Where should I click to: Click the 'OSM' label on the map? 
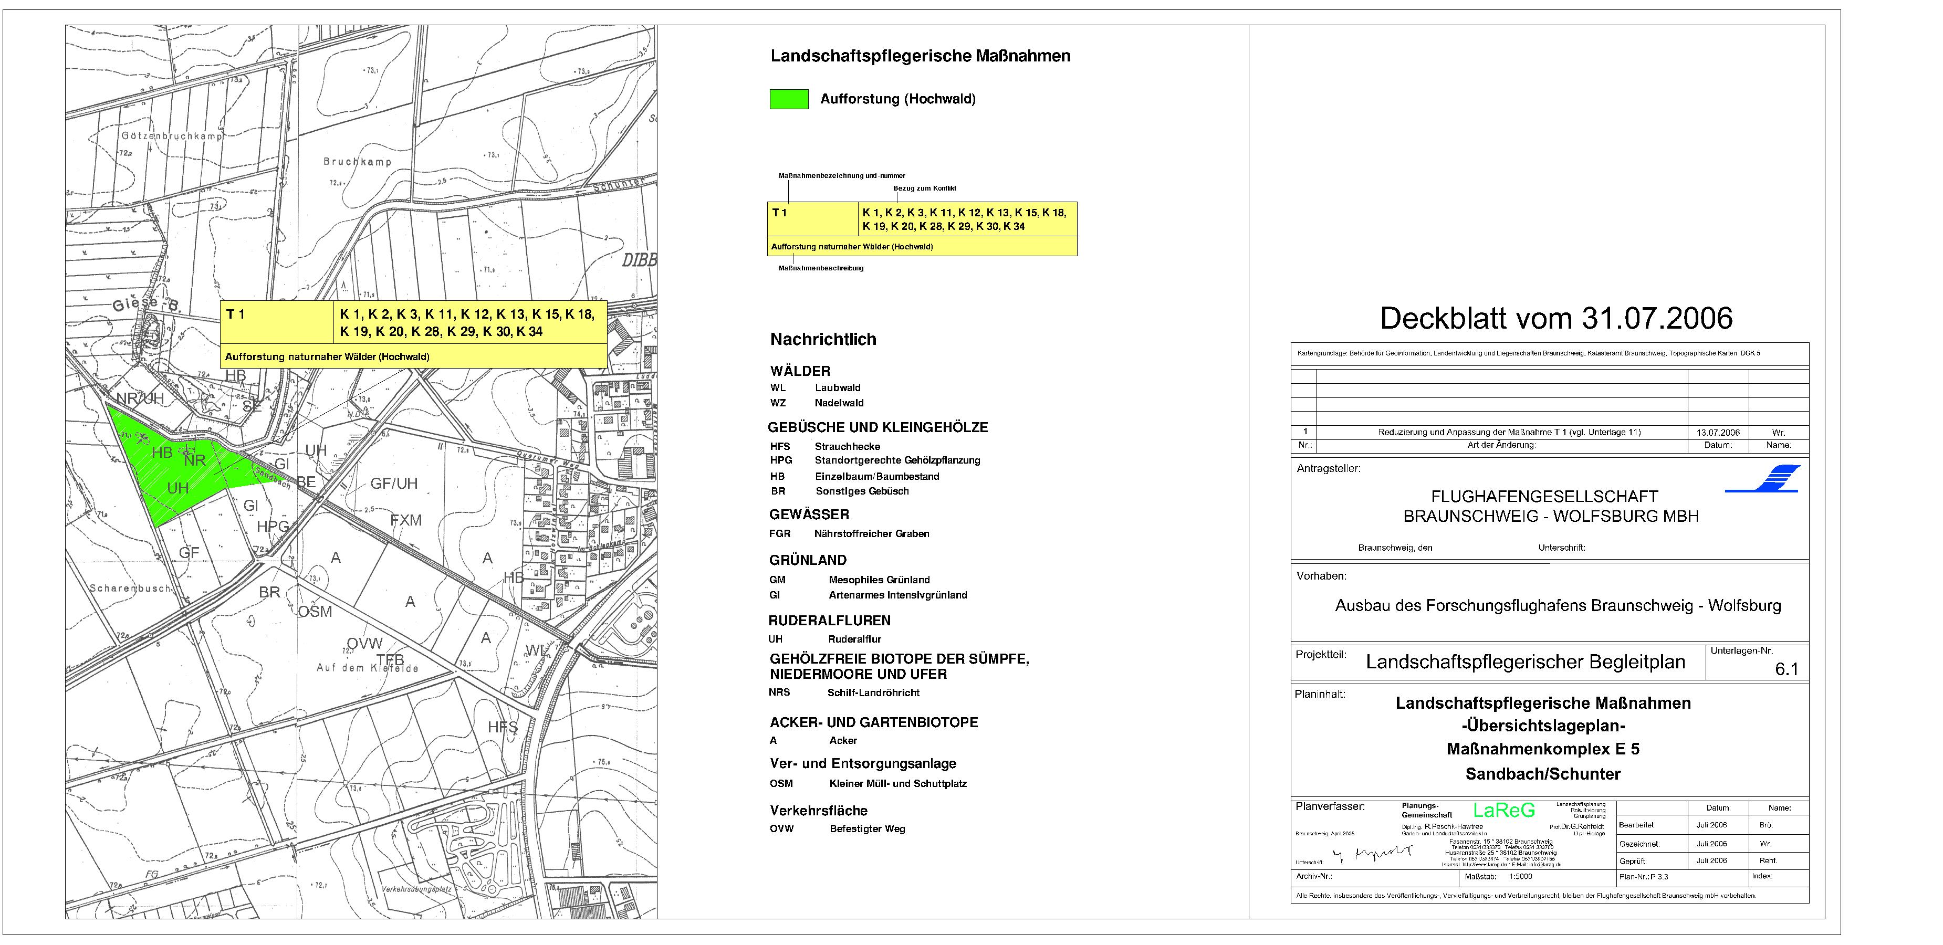315,612
